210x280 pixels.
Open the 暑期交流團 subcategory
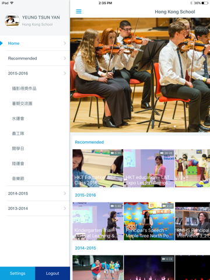click(22, 103)
